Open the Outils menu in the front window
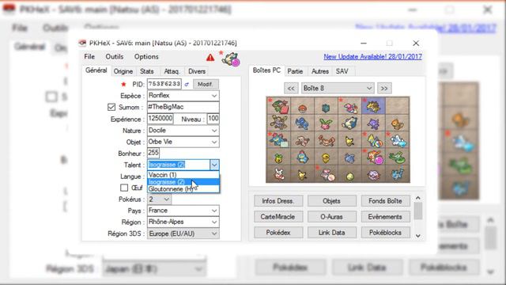The image size is (506, 285). (x=114, y=56)
